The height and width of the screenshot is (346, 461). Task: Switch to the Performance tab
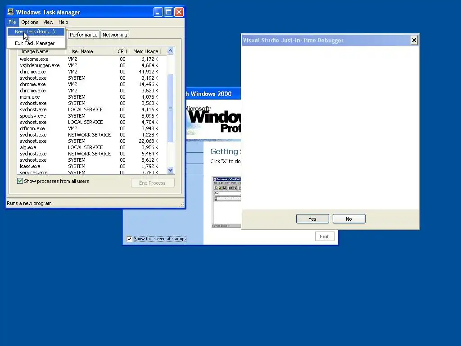coord(83,35)
